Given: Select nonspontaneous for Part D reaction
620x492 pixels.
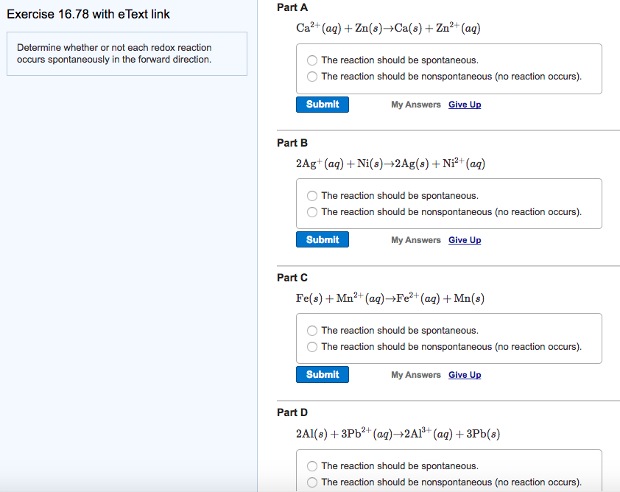Looking at the screenshot, I should 311,482.
